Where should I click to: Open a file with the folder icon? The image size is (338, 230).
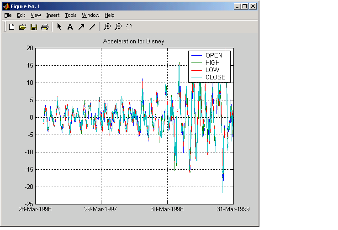point(23,27)
